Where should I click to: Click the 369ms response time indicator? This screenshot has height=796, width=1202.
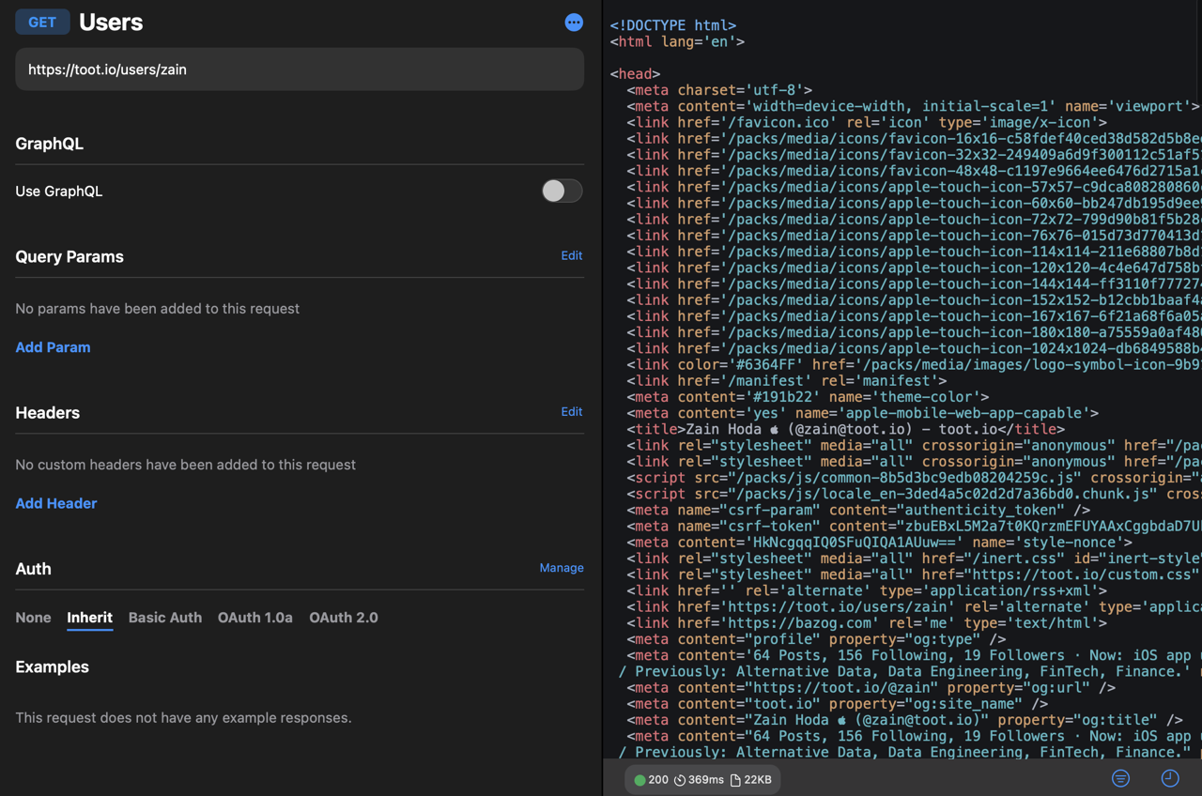pos(700,780)
